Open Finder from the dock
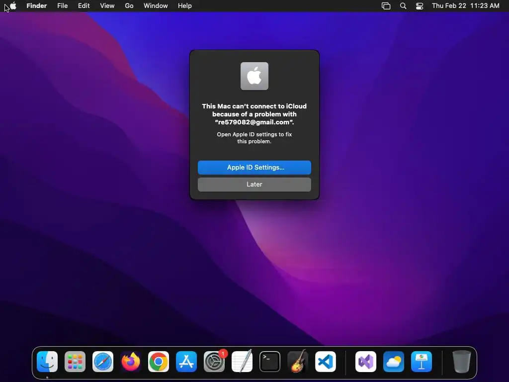Screen dimensions: 509x382 47,362
